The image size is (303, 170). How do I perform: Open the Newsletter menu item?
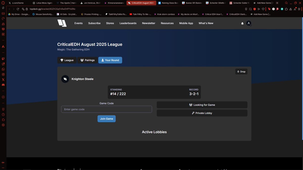149,23
